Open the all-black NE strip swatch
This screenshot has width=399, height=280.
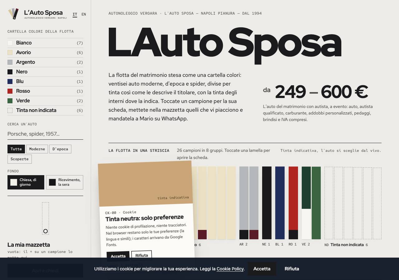tap(267, 203)
